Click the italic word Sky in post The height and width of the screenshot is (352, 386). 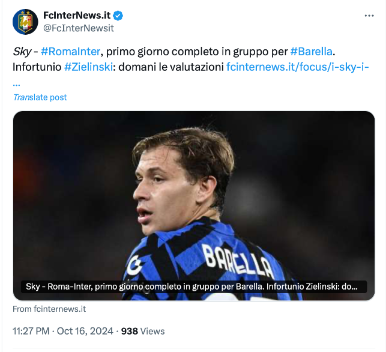(22, 52)
